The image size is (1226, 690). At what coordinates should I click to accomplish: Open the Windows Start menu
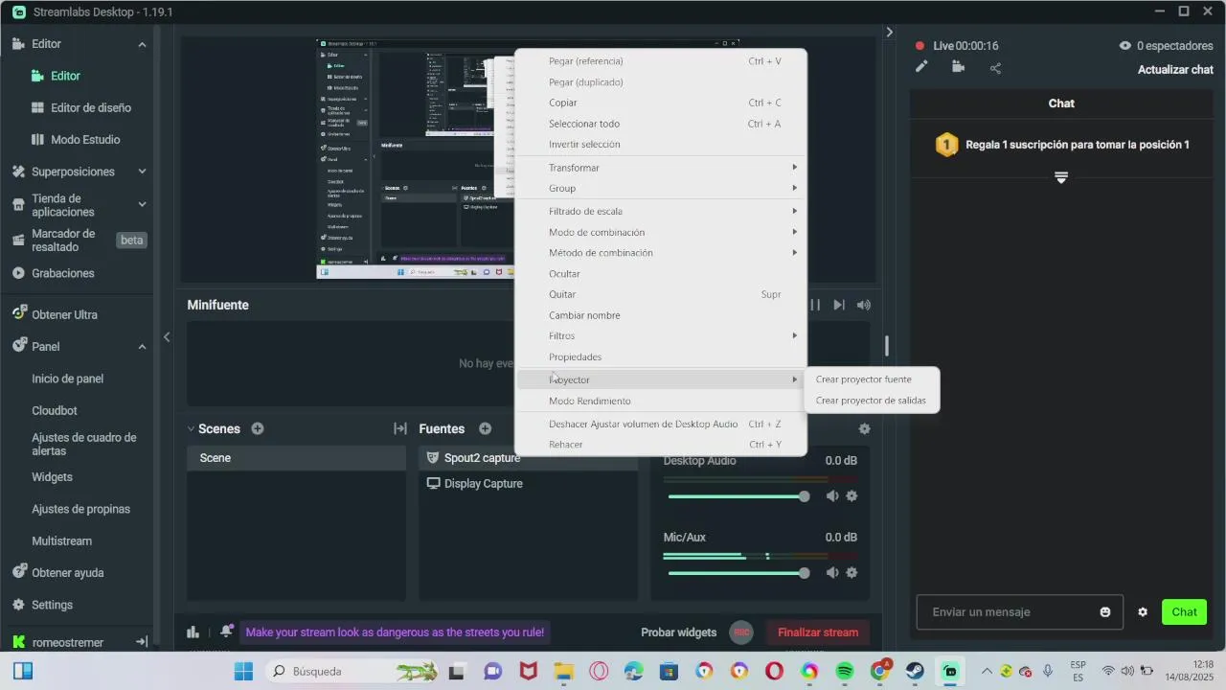point(243,671)
